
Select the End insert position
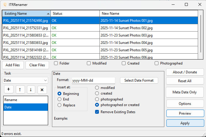(60, 99)
